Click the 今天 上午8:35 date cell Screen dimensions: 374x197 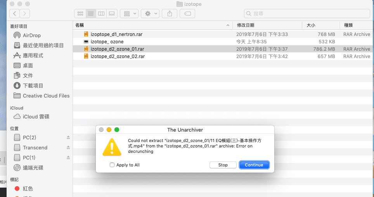(x=251, y=42)
